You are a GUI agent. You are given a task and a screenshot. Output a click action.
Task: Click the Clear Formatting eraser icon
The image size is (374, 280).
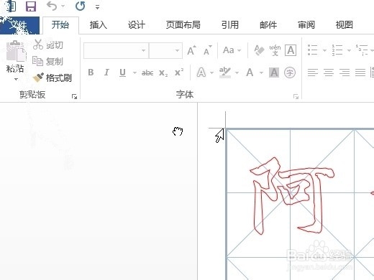click(x=259, y=50)
